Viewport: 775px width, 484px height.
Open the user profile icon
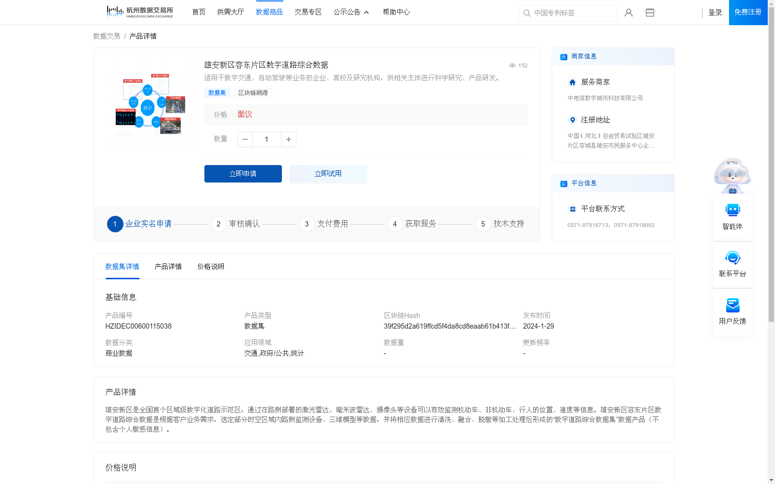629,13
